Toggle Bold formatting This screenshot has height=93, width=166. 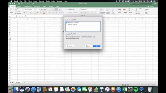(25, 13)
